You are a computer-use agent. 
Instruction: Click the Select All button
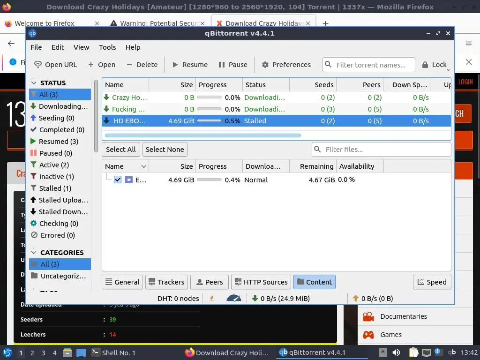tap(120, 150)
